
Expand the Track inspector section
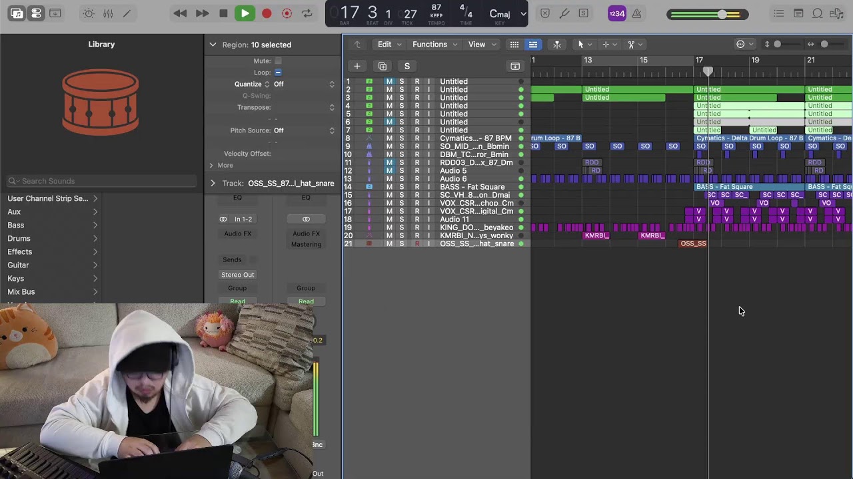pyautogui.click(x=213, y=184)
